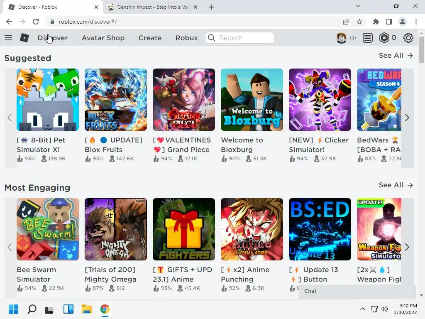
Task: Click the Roblox logo home icon
Action: click(24, 38)
